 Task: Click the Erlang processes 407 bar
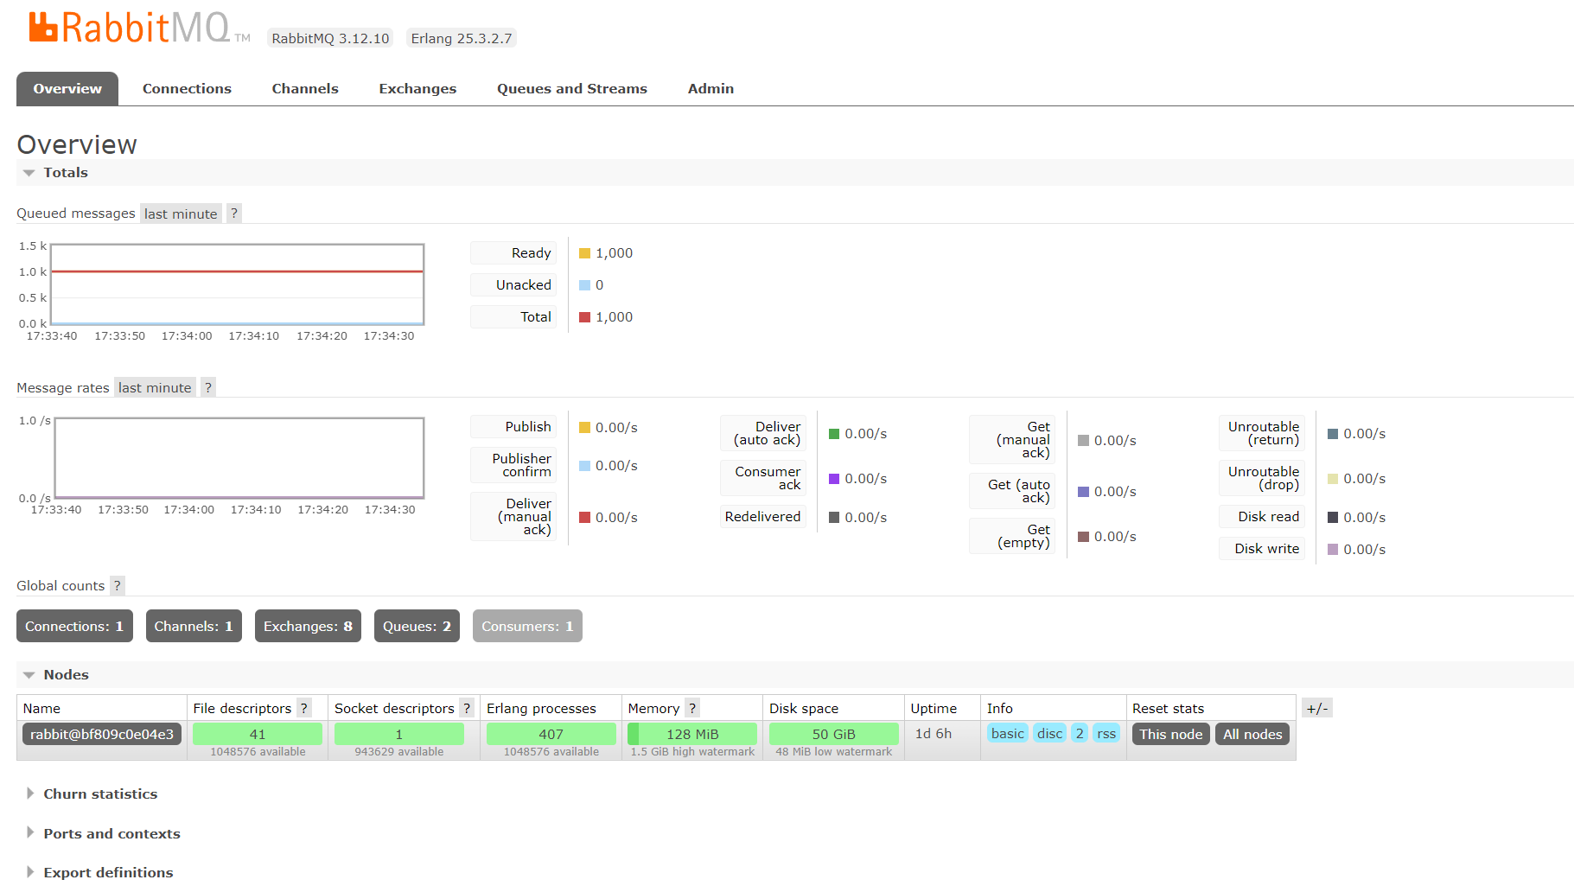551,734
